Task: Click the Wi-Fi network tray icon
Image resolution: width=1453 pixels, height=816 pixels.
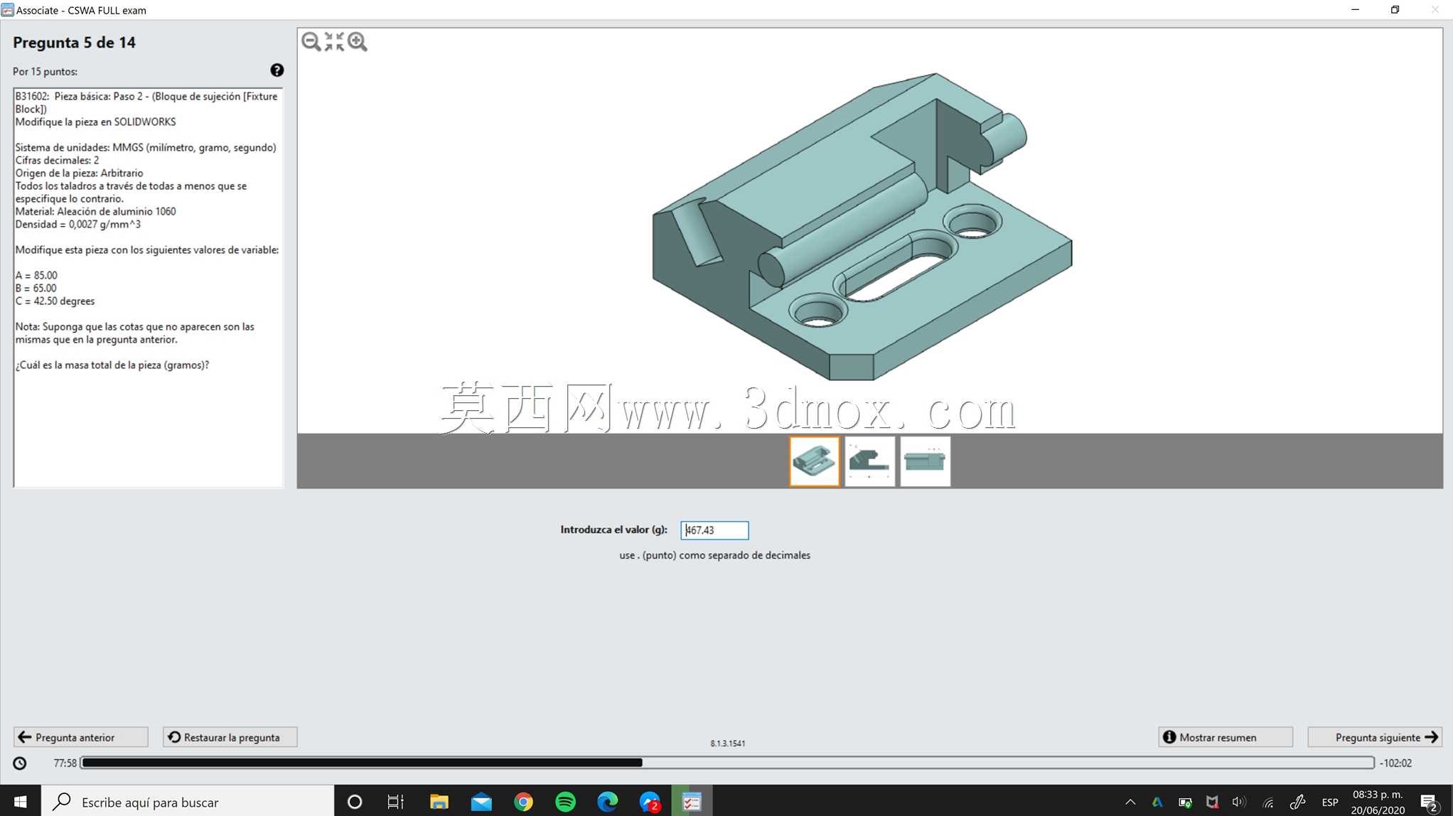Action: coord(1268,802)
